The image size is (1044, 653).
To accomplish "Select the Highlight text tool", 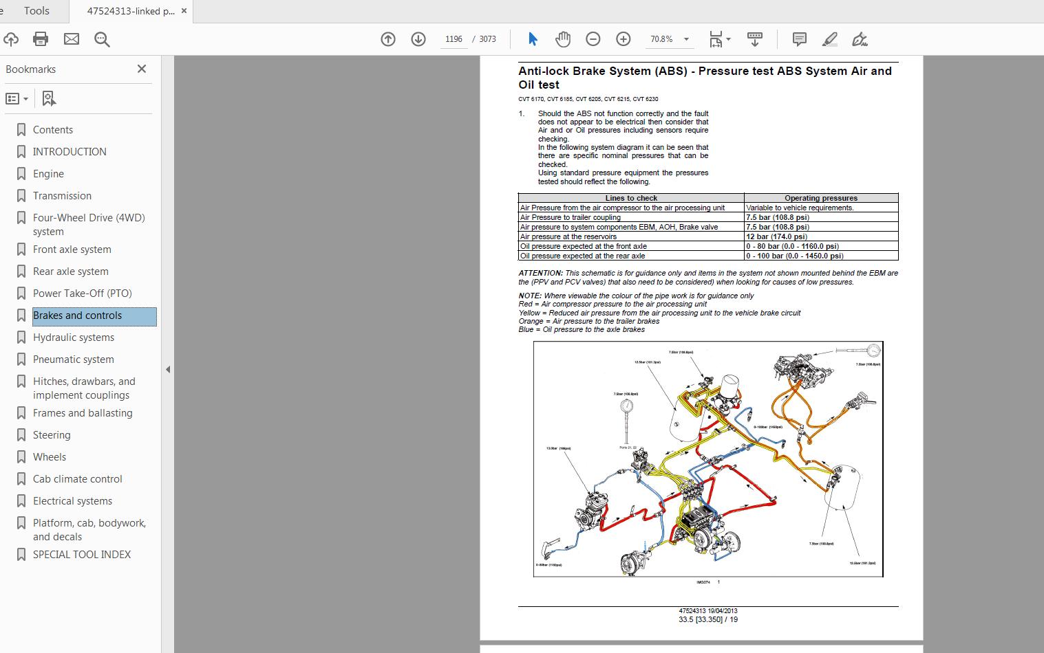I will [x=829, y=39].
